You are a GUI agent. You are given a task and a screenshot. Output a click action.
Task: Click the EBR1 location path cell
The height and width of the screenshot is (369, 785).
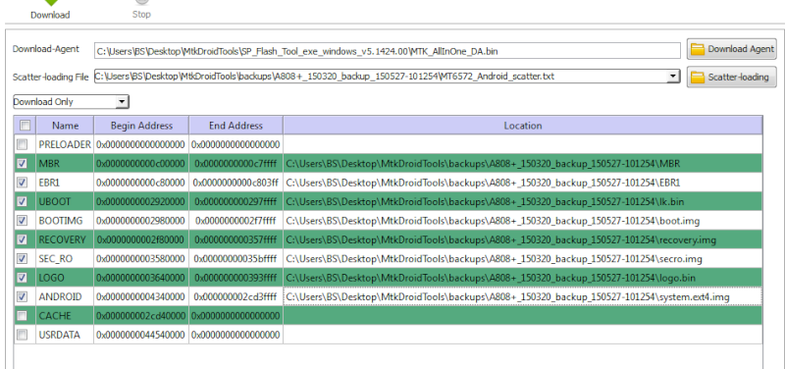click(x=523, y=183)
